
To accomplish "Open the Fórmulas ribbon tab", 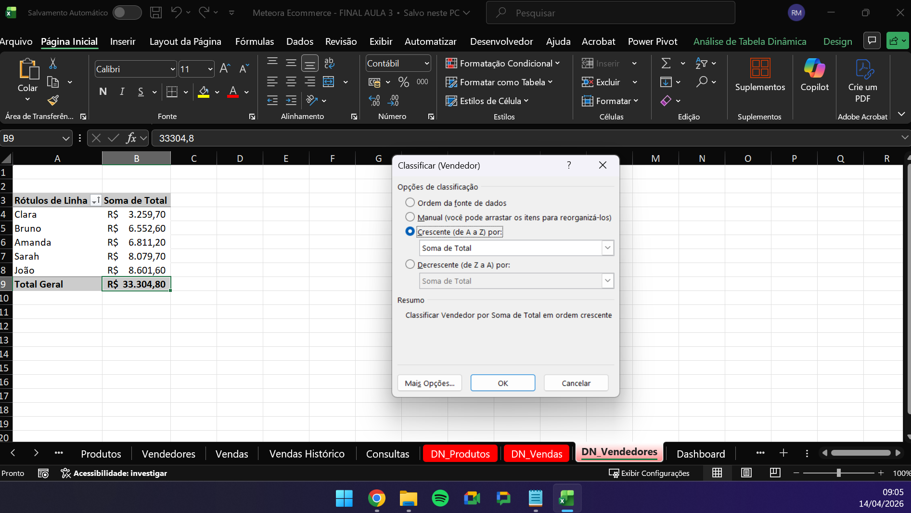I will [x=254, y=41].
